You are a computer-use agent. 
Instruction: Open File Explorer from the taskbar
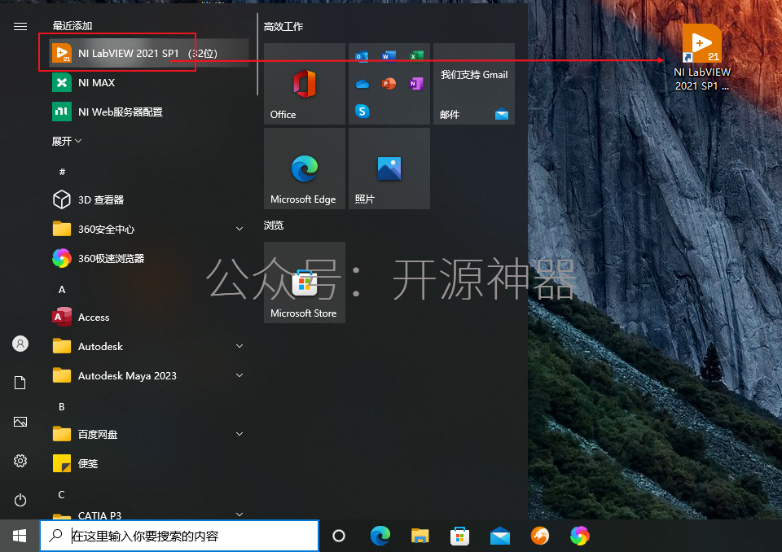tap(420, 536)
